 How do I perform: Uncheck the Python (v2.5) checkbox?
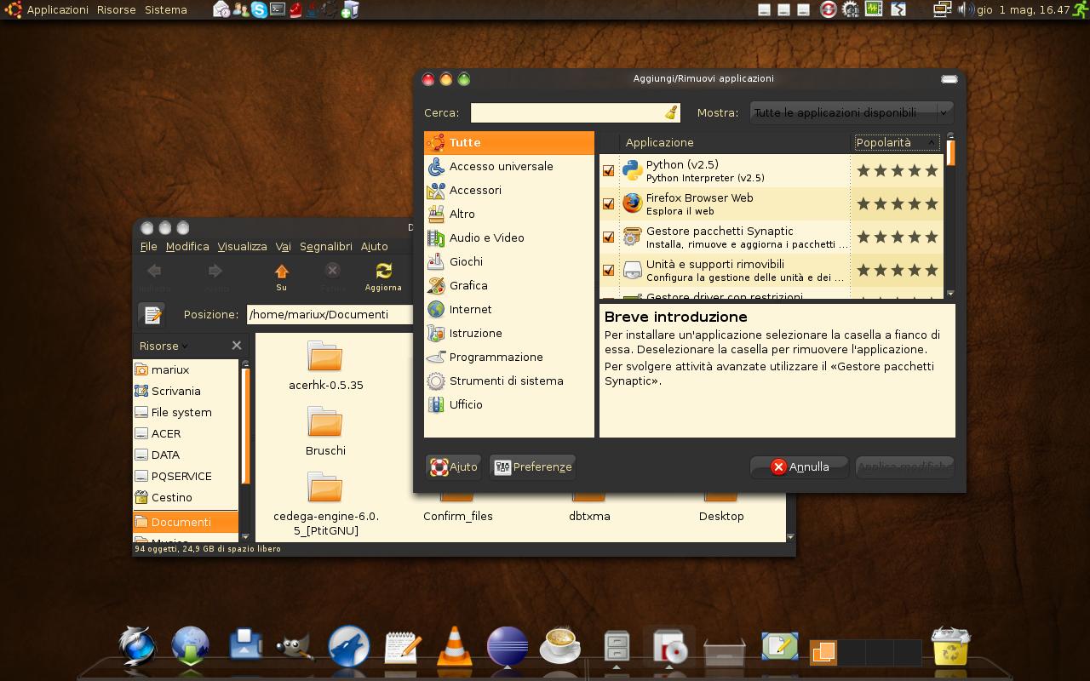(x=608, y=170)
